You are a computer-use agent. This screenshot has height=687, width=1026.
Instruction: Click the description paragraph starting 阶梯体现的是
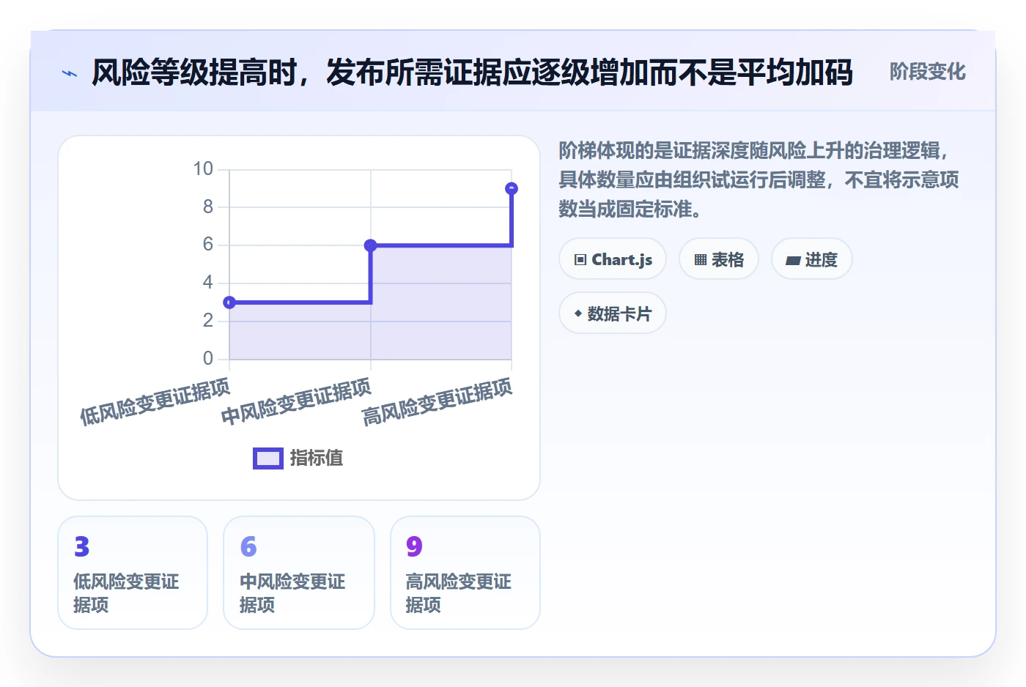759,180
